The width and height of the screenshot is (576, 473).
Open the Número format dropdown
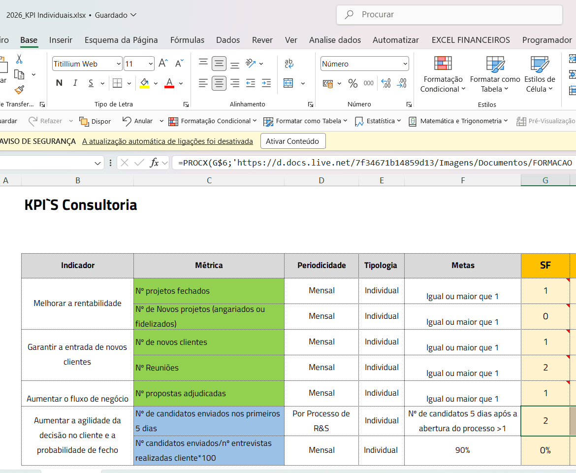pyautogui.click(x=405, y=64)
